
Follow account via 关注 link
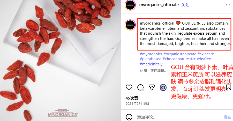[x=185, y=5]
